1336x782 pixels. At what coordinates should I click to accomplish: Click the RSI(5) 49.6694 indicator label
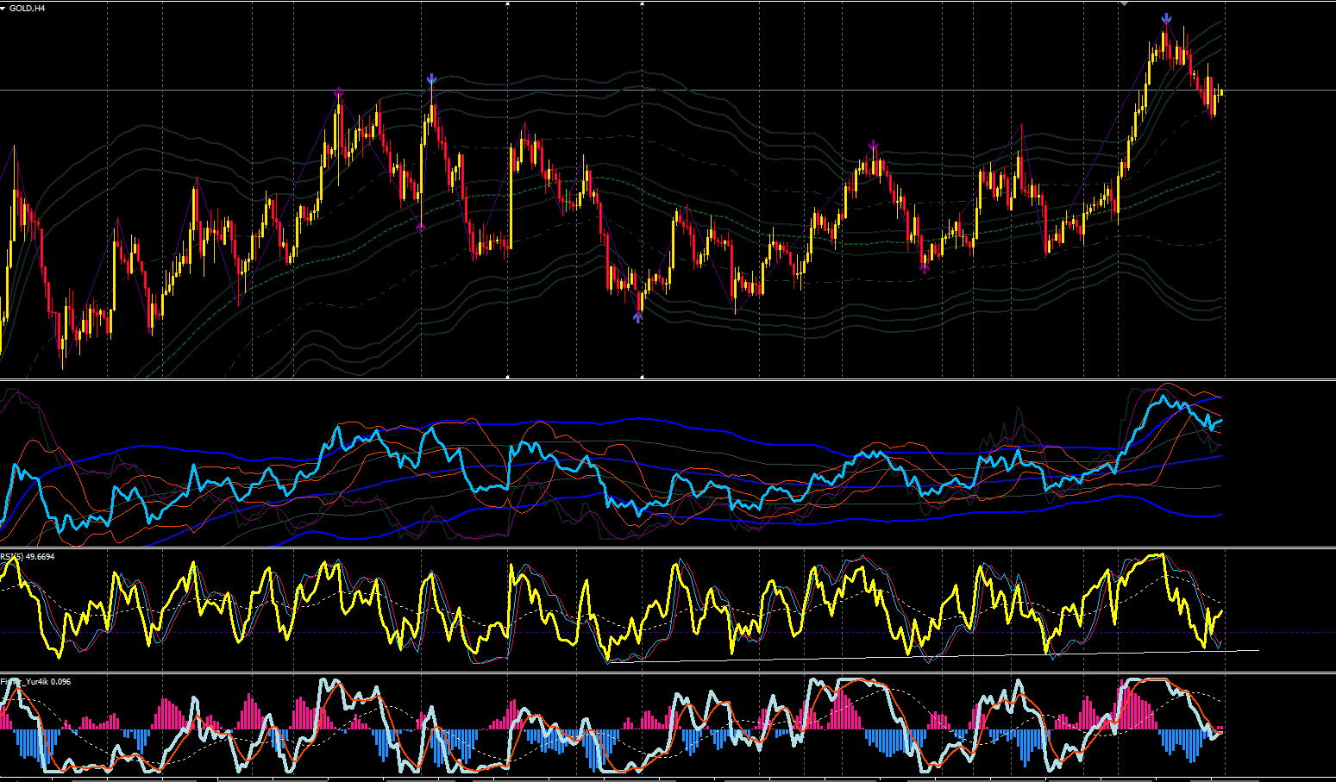click(28, 557)
